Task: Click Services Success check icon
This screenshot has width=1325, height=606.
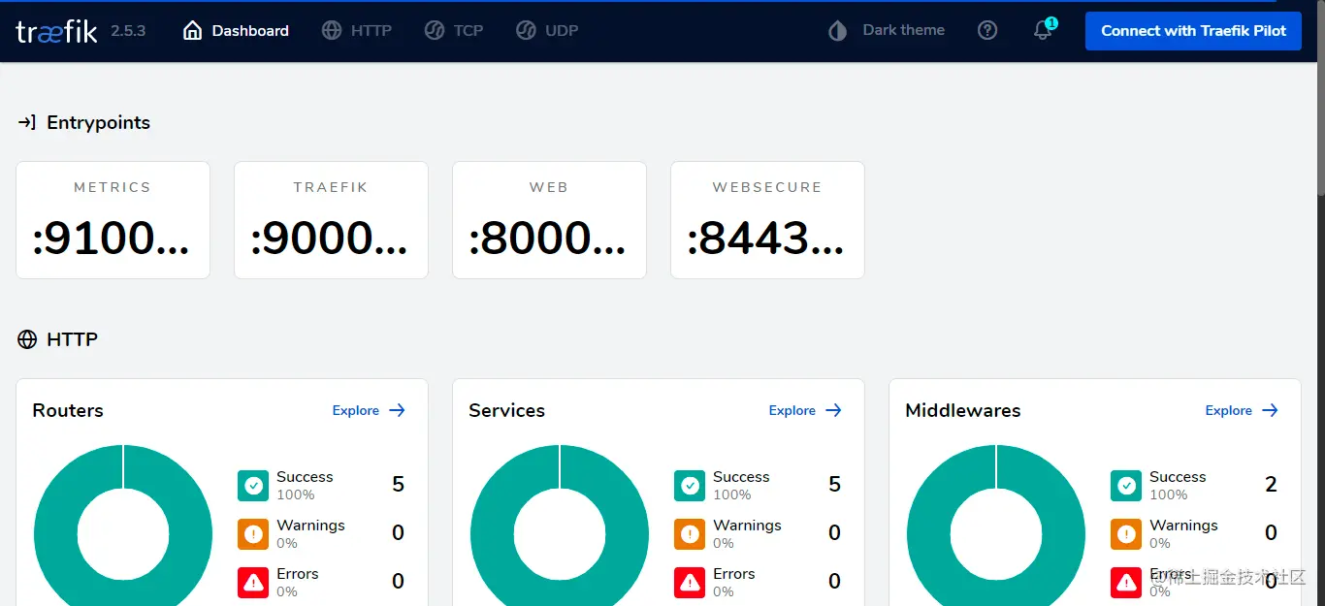Action: pyautogui.click(x=690, y=486)
